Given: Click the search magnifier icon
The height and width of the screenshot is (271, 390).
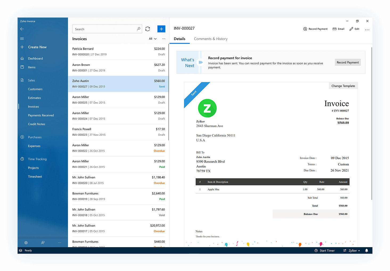Looking at the screenshot, I should tap(138, 29).
